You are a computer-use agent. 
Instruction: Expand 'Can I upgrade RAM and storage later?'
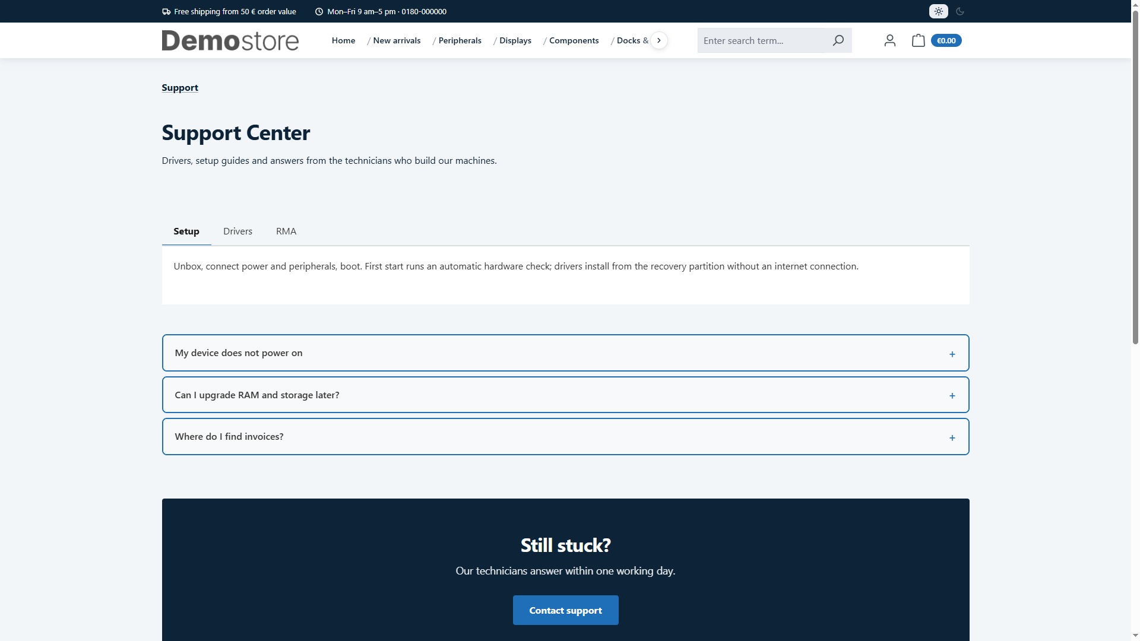[565, 395]
